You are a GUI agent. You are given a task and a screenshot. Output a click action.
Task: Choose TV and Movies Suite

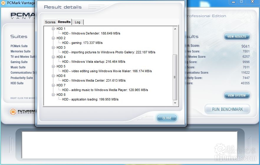23,57
